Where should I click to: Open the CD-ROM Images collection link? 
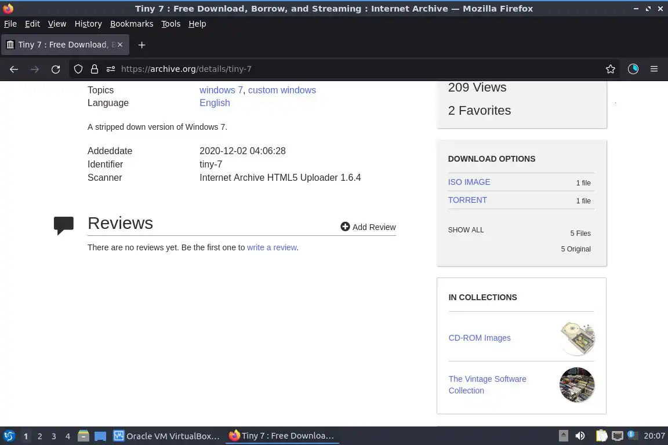tap(480, 338)
